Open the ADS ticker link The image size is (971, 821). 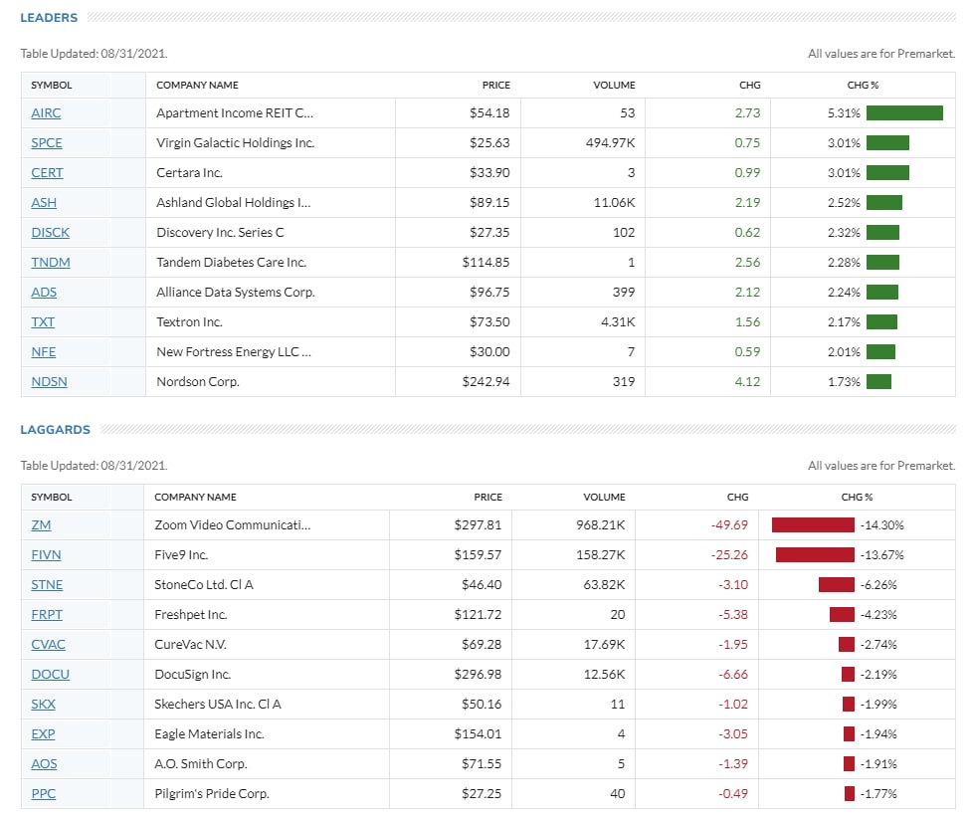click(x=44, y=292)
